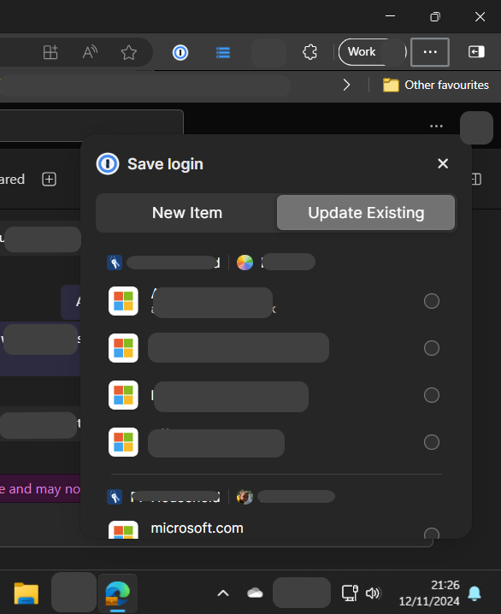This screenshot has width=501, height=614.
Task: Expand favourites bar overflow chevron
Action: [x=346, y=85]
